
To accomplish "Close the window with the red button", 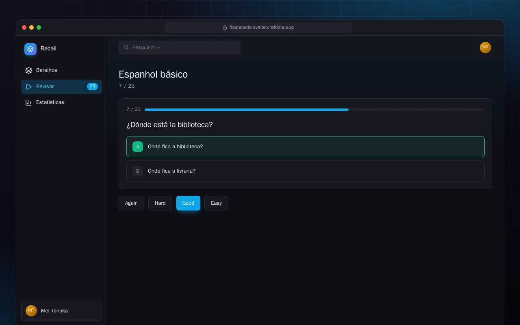I will (x=24, y=28).
